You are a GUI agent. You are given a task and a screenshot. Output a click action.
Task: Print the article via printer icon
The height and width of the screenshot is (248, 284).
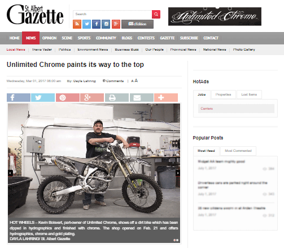click(117, 97)
